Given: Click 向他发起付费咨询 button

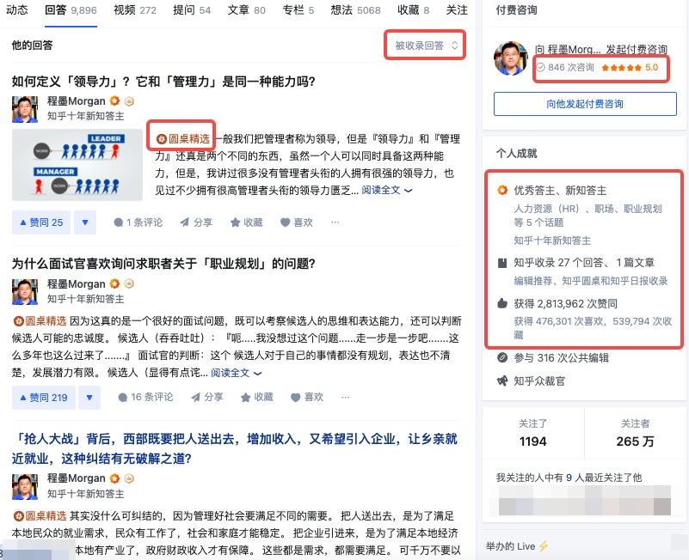Looking at the screenshot, I should (585, 104).
